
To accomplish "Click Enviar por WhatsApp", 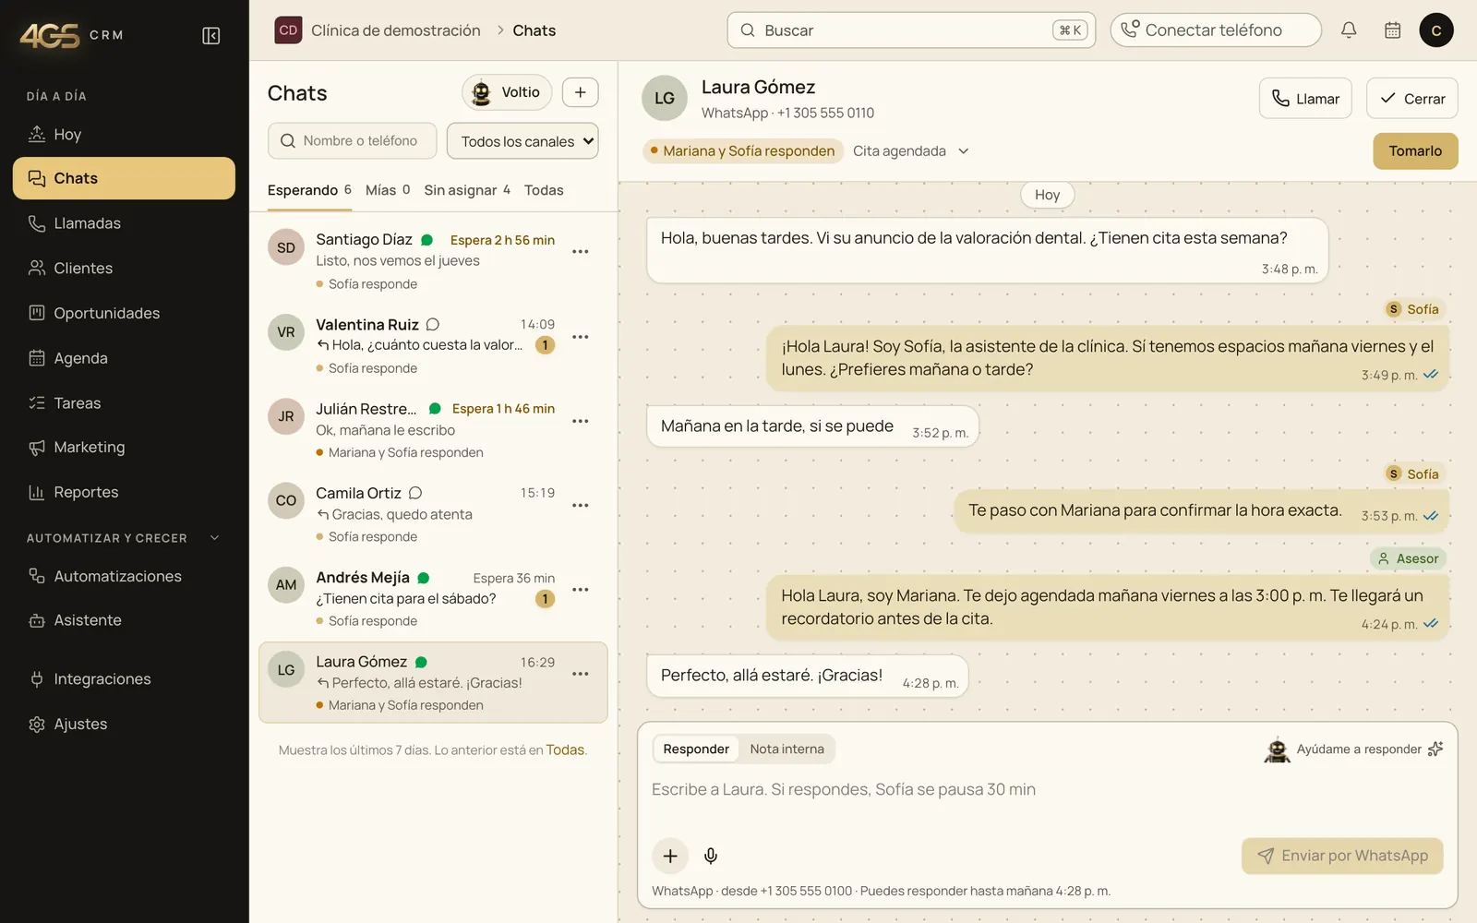I will 1343,857.
